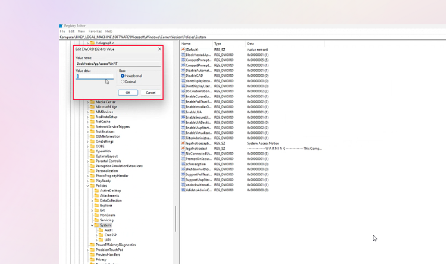Click the scforceoption DWORD icon

[183, 164]
